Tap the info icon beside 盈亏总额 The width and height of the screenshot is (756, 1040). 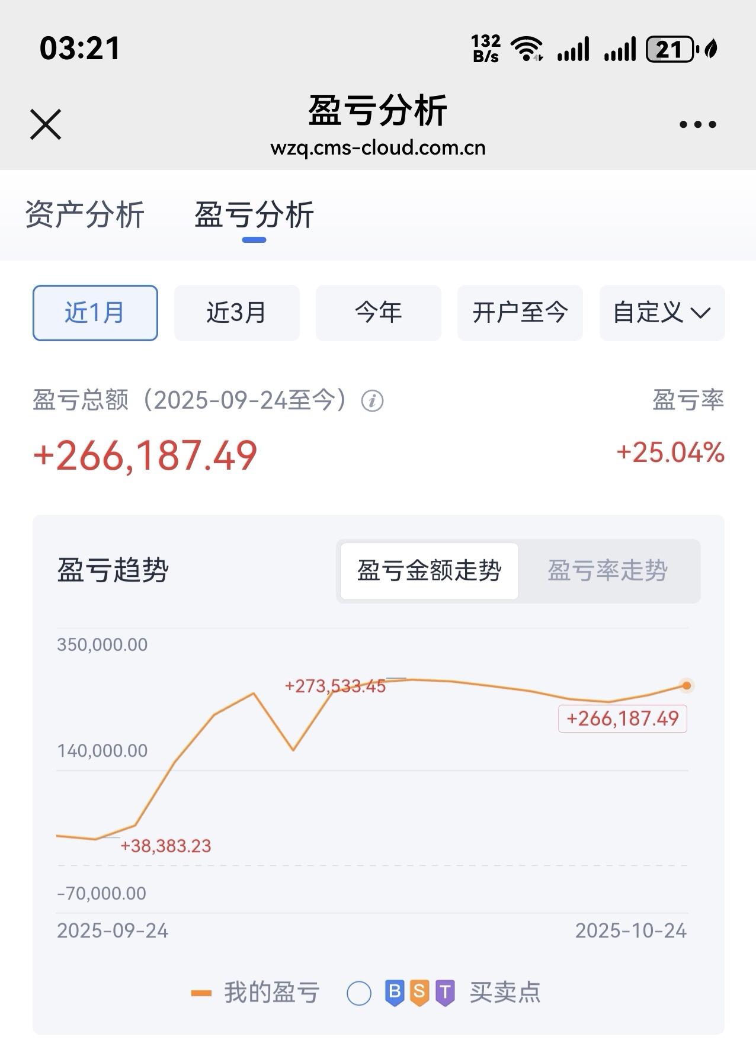[x=372, y=401]
